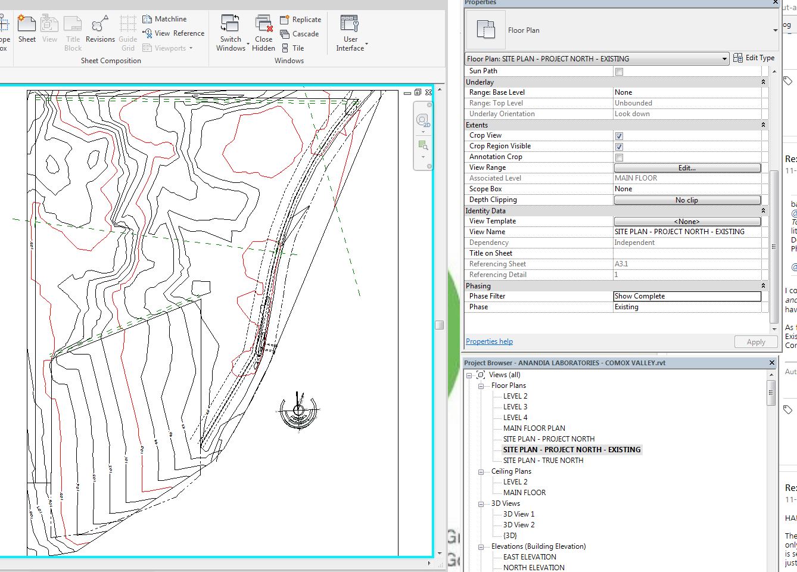The height and width of the screenshot is (572, 797).
Task: Toggle the Crop View checkbox
Action: (619, 136)
